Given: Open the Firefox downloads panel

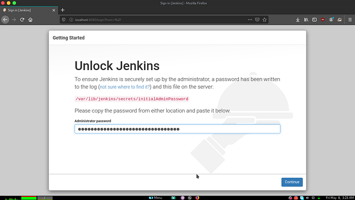Looking at the screenshot, I should pos(298,20).
